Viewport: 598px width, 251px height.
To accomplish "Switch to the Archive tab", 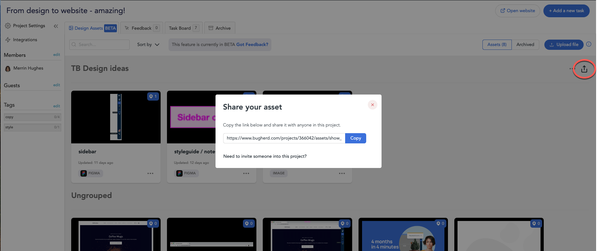I will point(220,28).
